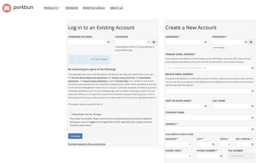Screen dimensions: 259x163
Task: Click autofill icon in login password field
Action: (149, 42)
